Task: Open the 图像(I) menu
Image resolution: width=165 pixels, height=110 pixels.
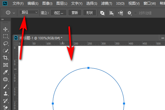Action: coord(47,4)
